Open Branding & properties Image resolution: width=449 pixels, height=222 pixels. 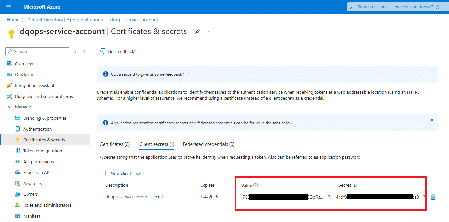45,118
